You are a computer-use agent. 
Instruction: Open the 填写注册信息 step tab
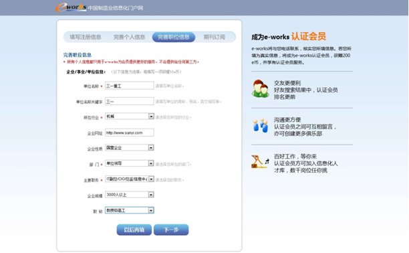[86, 37]
